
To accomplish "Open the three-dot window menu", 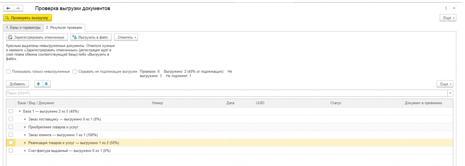I will [x=446, y=9].
